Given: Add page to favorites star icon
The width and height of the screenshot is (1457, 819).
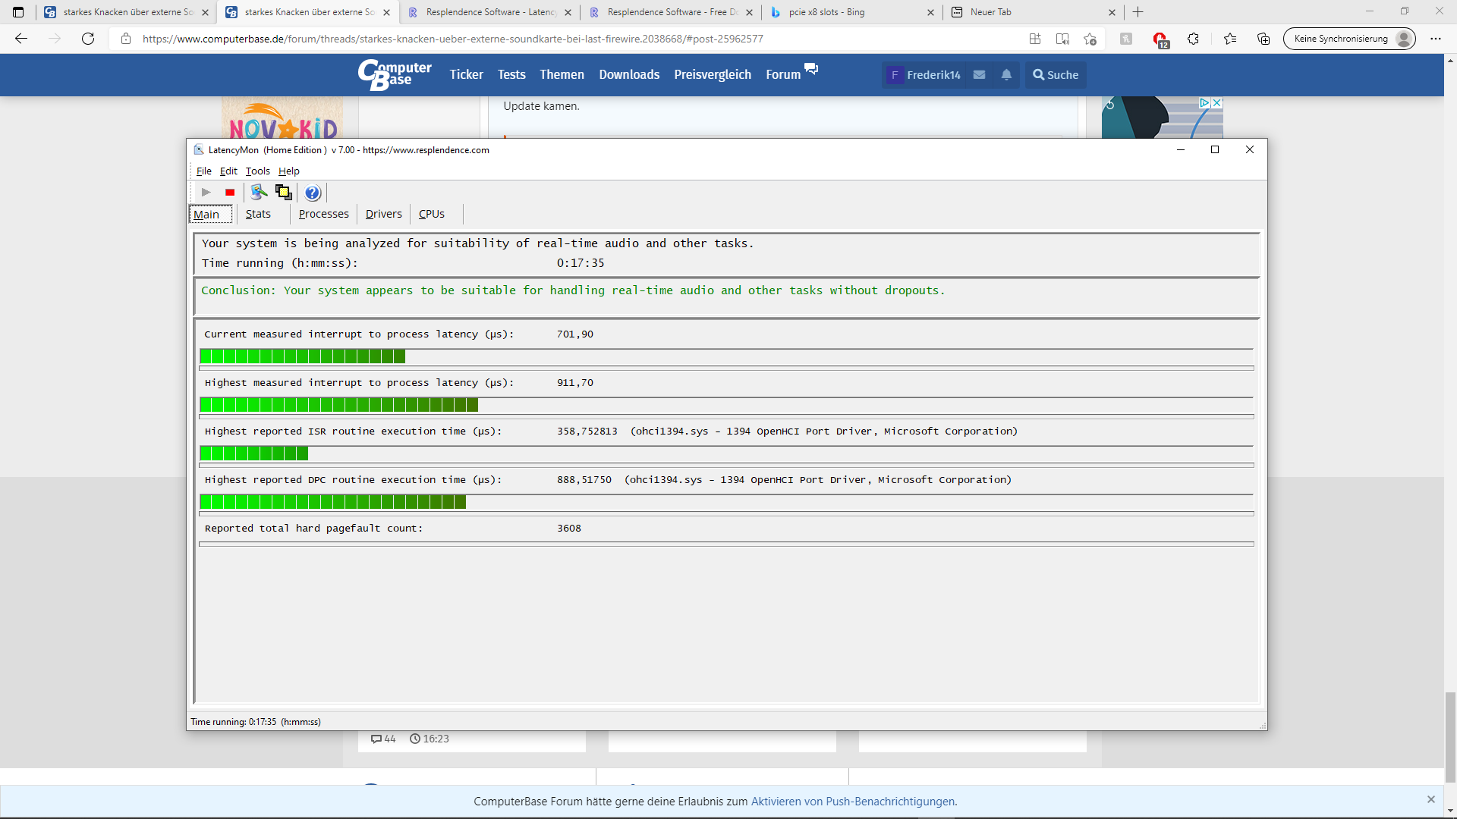Looking at the screenshot, I should click(1090, 39).
